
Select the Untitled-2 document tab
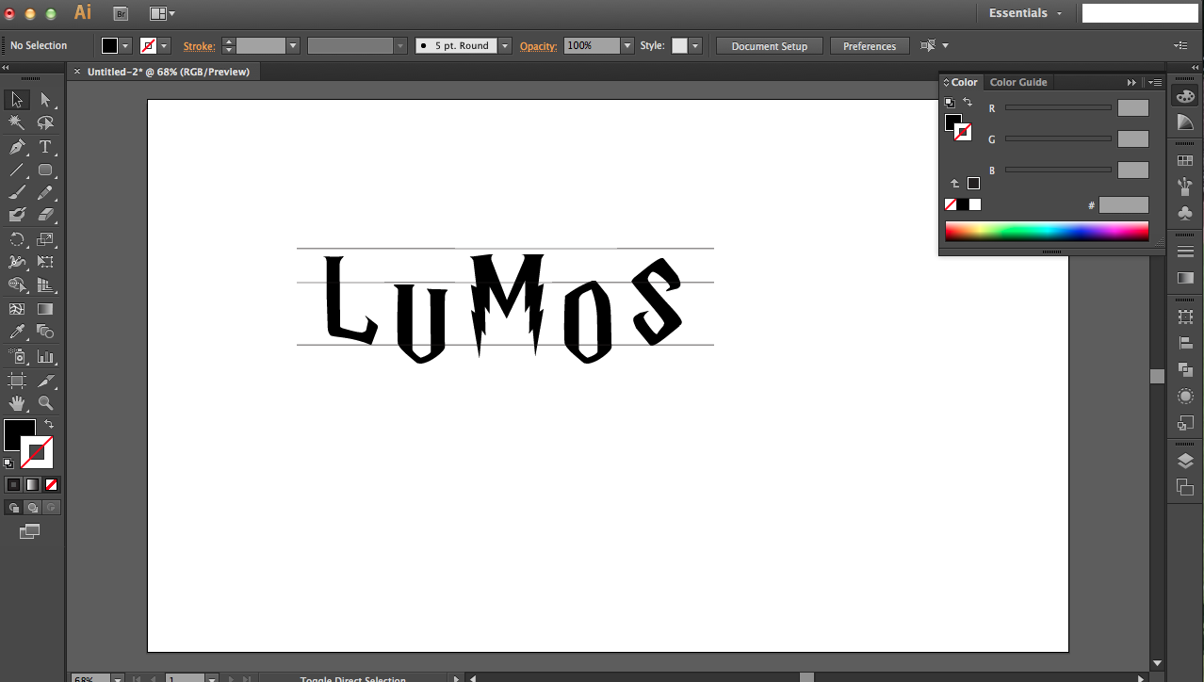[x=168, y=72]
